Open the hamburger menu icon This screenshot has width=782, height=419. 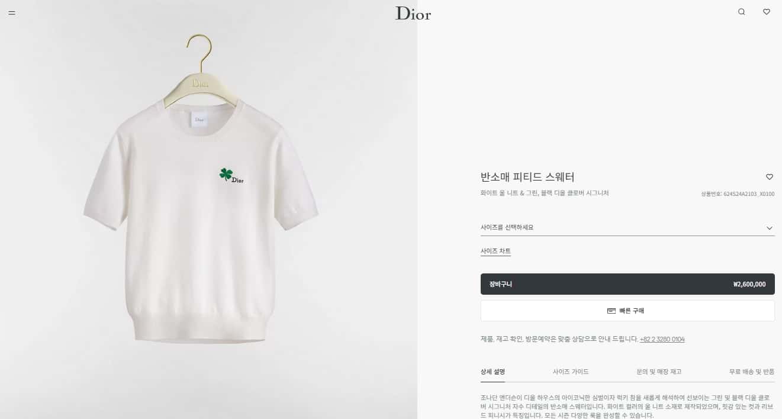pos(12,12)
